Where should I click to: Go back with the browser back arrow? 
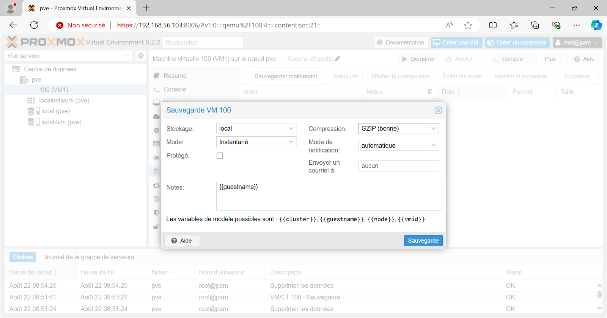pos(13,25)
